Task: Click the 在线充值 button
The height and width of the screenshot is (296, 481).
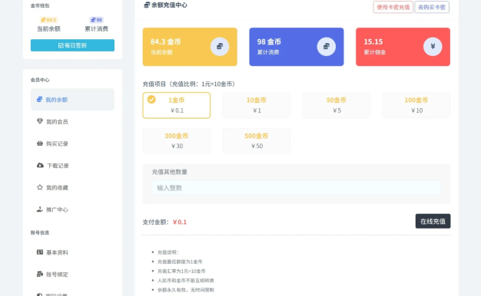Action: 433,221
